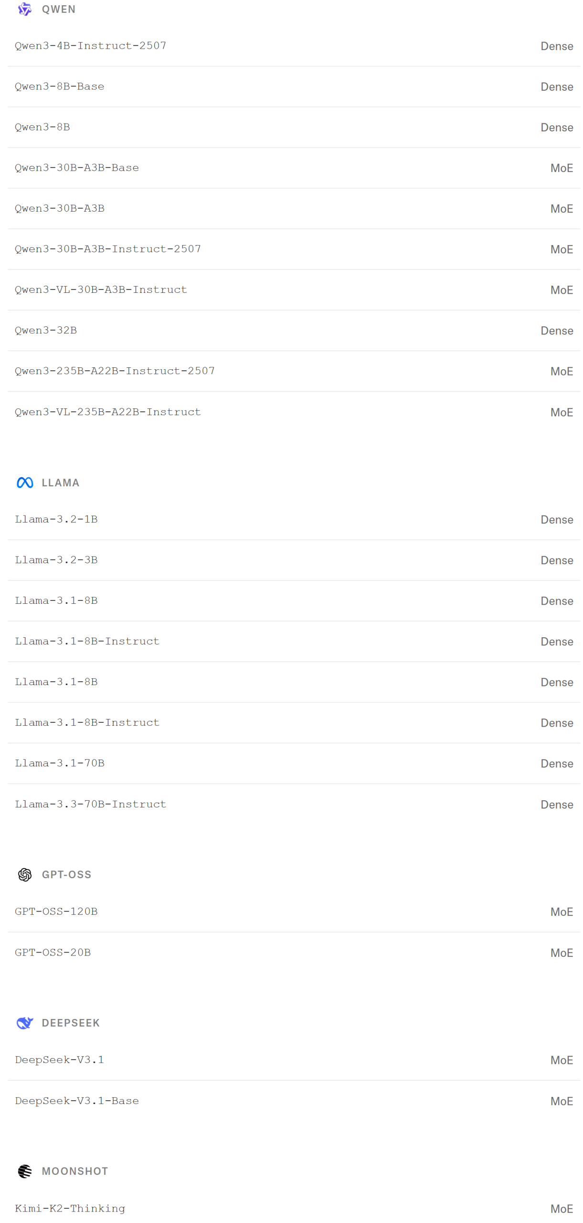Click the OpenAI logo beside GPT-OSS
Screen dimensions: 583x1223
pyautogui.click(x=24, y=874)
